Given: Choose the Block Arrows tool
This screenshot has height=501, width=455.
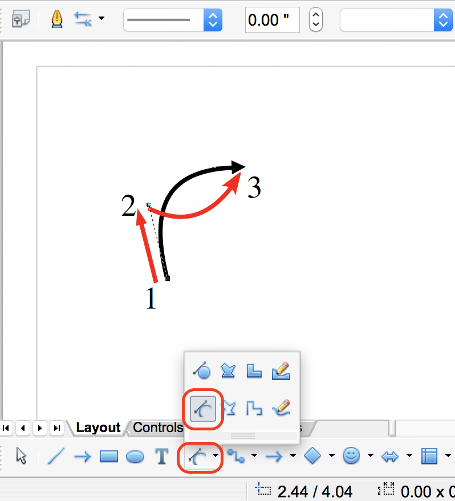Looking at the screenshot, I should pyautogui.click(x=390, y=457).
